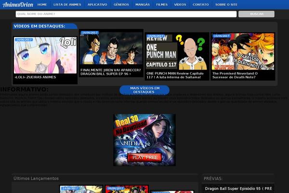The width and height of the screenshot is (289, 193).
Task: Click the date badge on the Loli video
Action: [24, 40]
